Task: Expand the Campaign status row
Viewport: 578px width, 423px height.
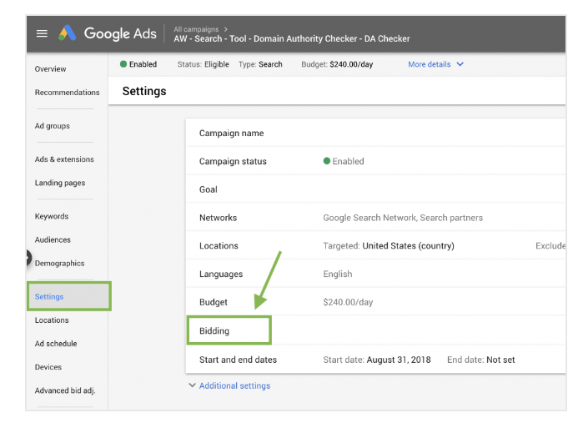Action: (375, 161)
